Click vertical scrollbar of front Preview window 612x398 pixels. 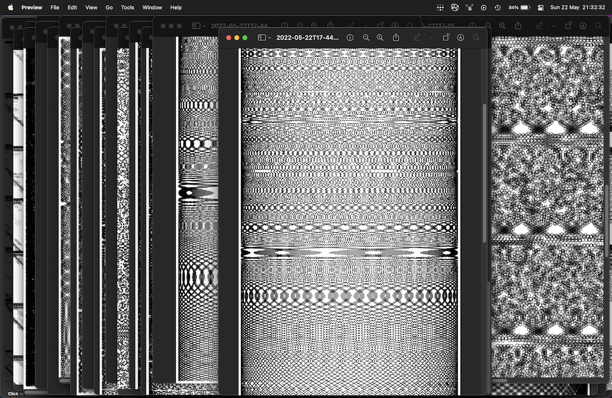[485, 174]
